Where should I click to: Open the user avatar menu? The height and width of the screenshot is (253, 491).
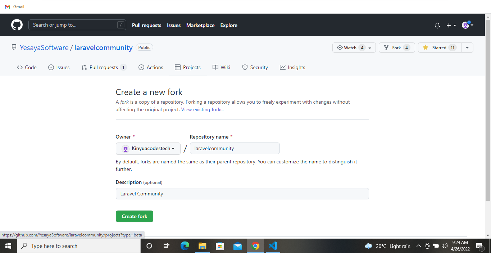coord(467,25)
